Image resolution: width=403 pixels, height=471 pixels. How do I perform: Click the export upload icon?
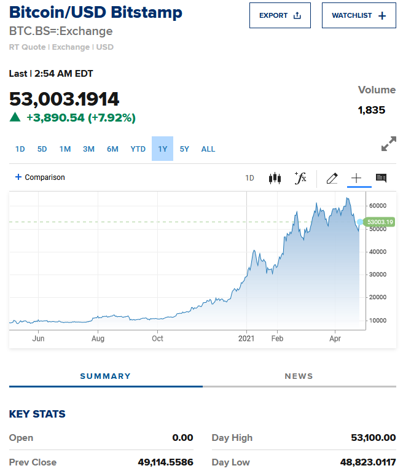(x=297, y=15)
